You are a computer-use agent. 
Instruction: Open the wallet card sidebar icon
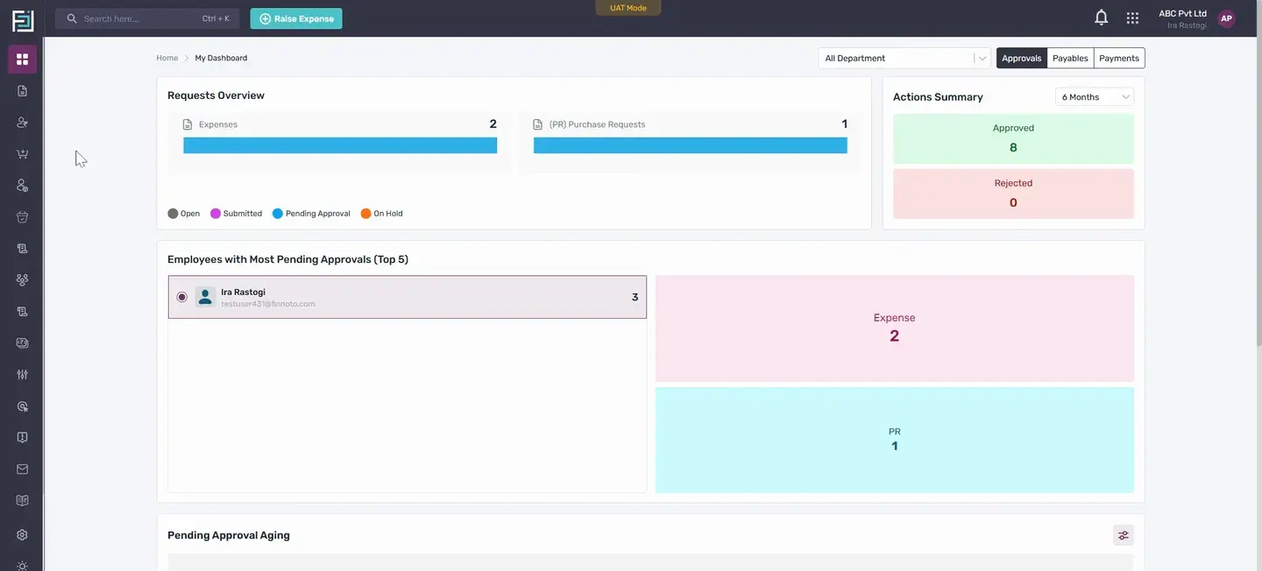pyautogui.click(x=22, y=343)
